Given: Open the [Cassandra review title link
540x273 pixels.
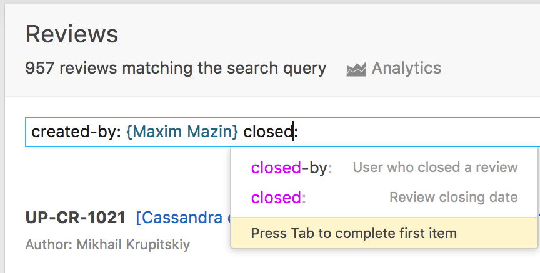Looking at the screenshot, I should (x=184, y=218).
